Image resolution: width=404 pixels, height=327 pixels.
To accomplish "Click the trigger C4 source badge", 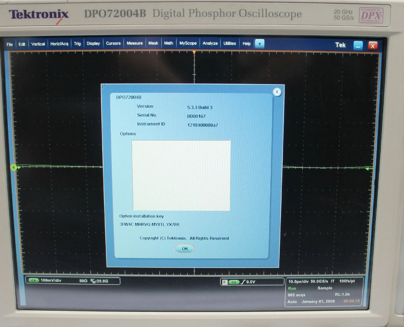I will 234,282.
